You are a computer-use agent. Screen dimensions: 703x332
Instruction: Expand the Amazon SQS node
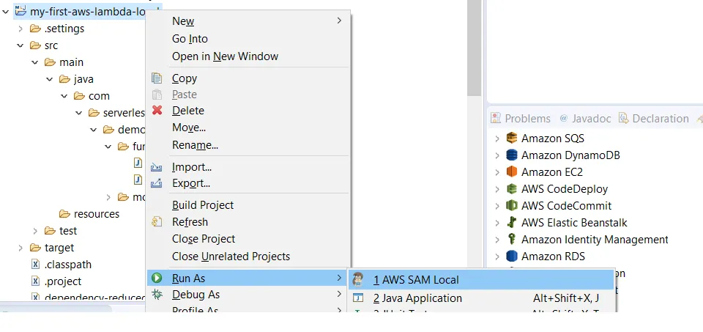click(496, 139)
